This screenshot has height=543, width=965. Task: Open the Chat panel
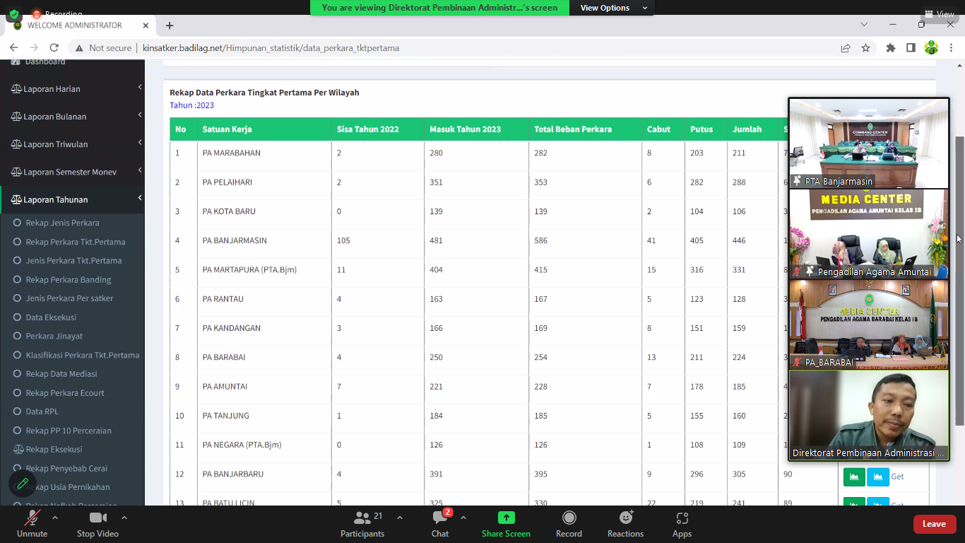440,518
